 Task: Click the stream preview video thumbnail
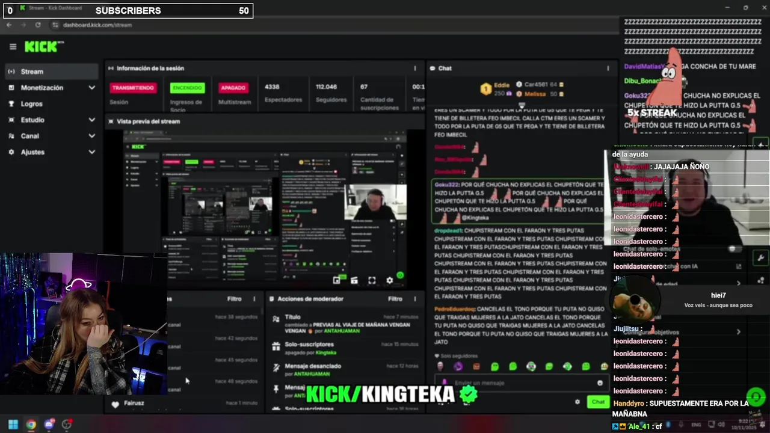point(265,207)
